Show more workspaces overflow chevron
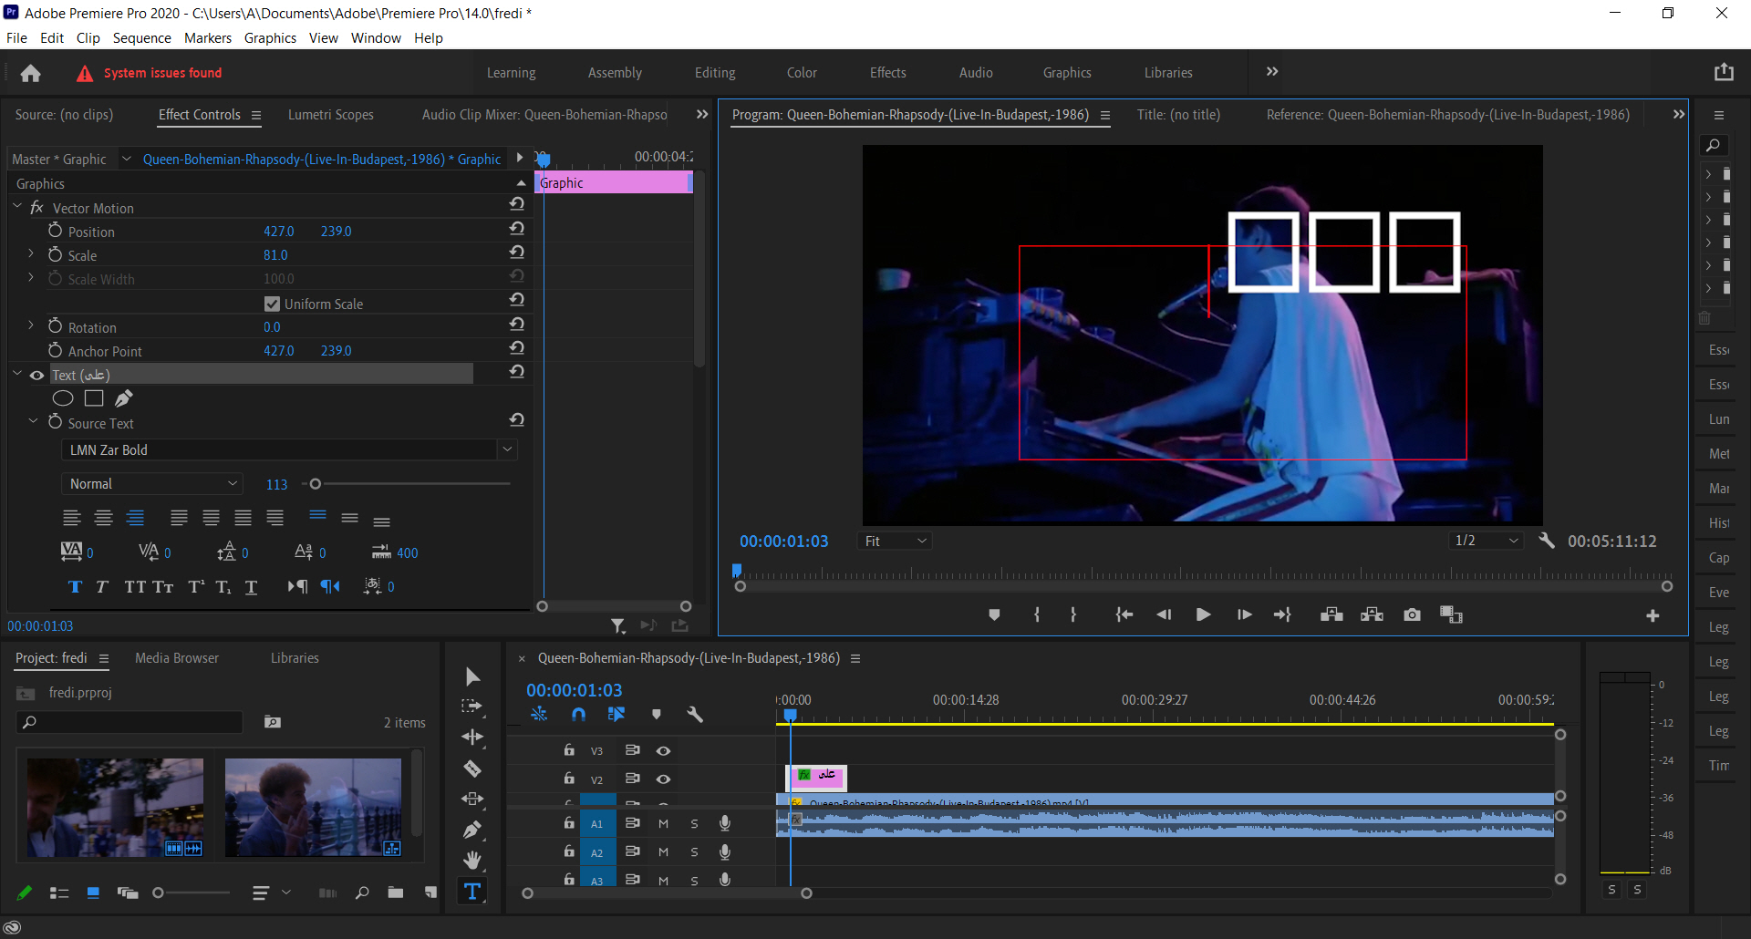1751x939 pixels. tap(1271, 72)
